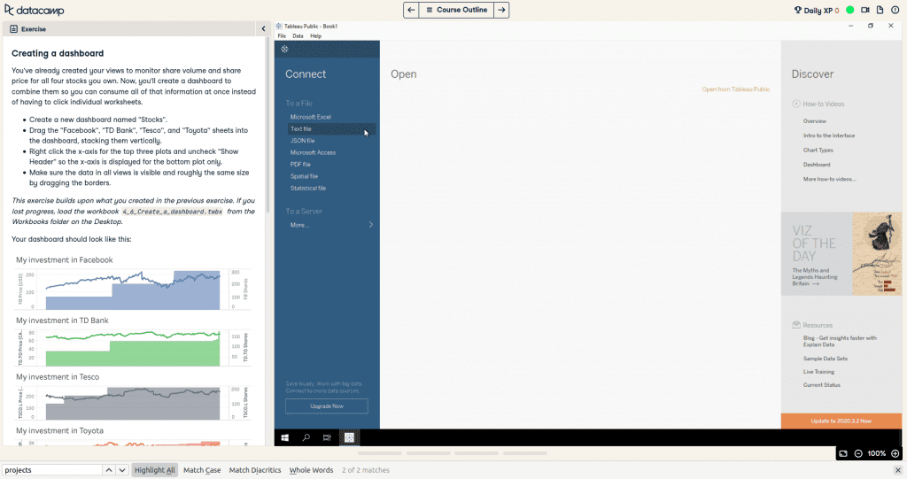Zoom out remote desktop view

pos(858,453)
